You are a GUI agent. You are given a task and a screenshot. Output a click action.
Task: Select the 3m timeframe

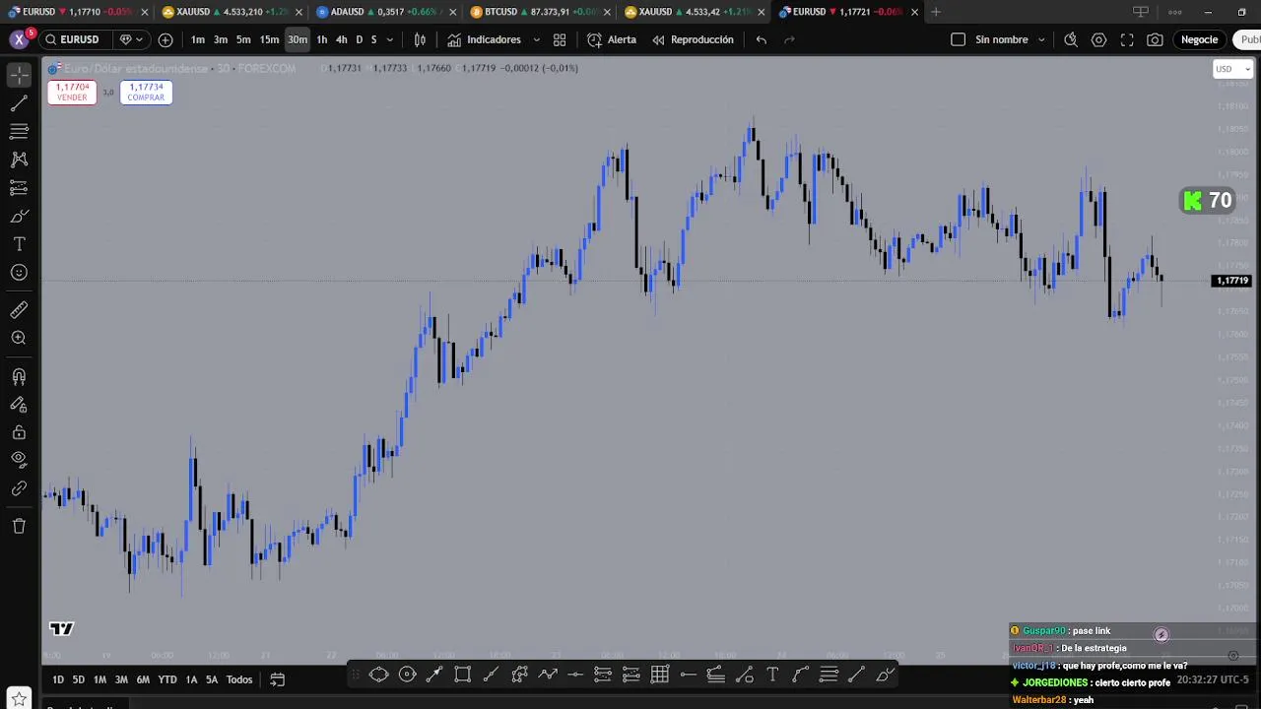pos(221,39)
